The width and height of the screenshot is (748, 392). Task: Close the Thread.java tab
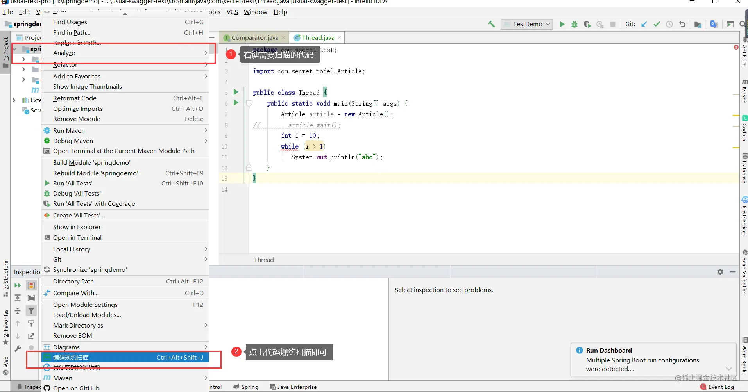click(339, 37)
